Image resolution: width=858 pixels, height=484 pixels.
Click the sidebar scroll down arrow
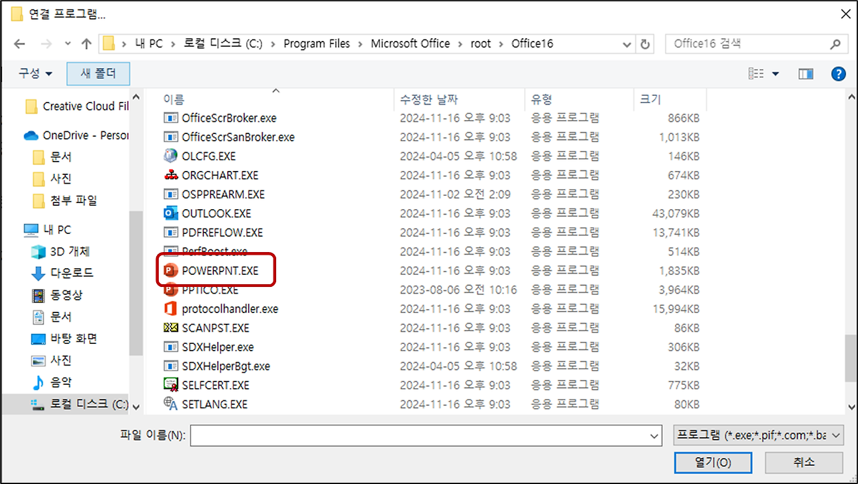point(136,407)
